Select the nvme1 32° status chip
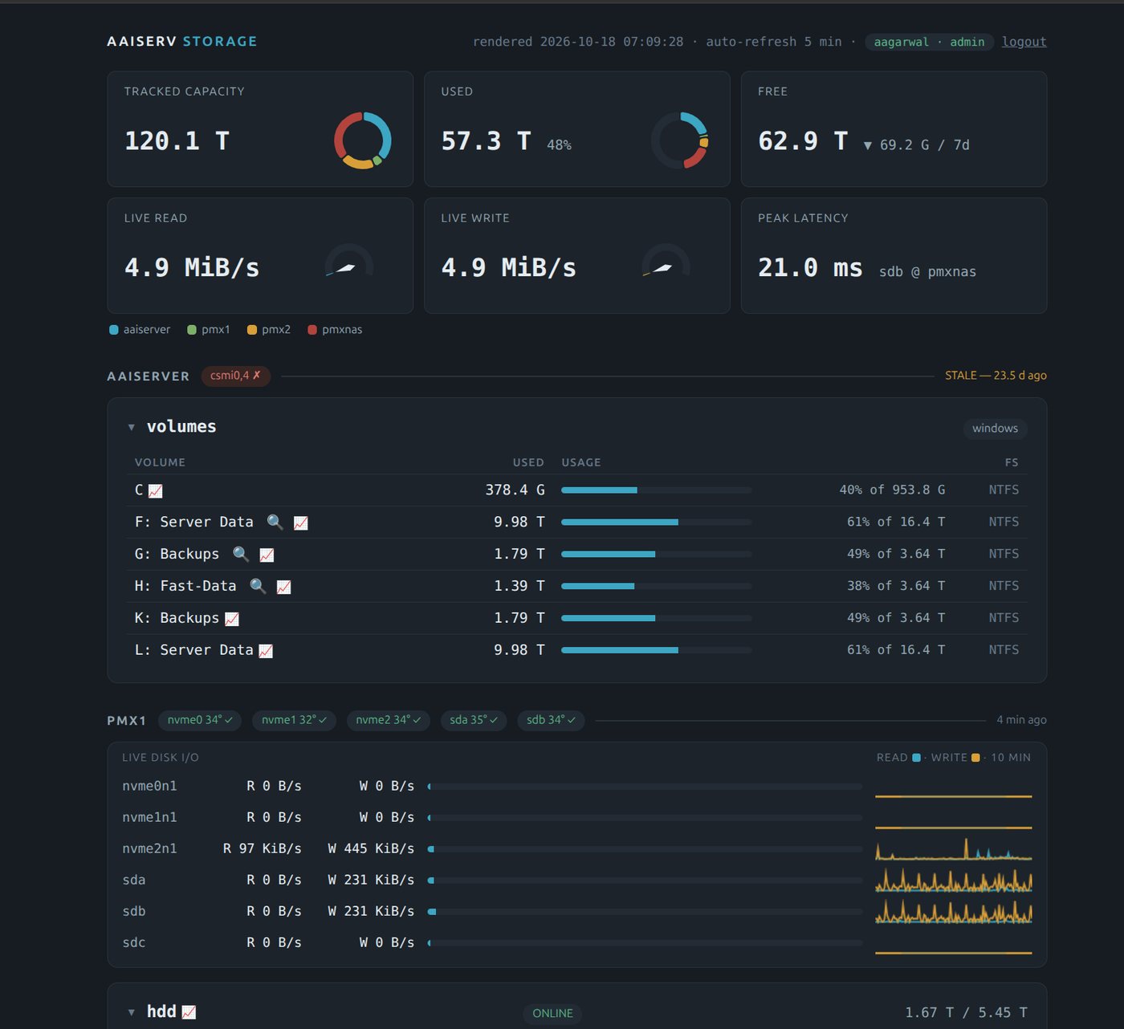1124x1029 pixels. coord(294,720)
